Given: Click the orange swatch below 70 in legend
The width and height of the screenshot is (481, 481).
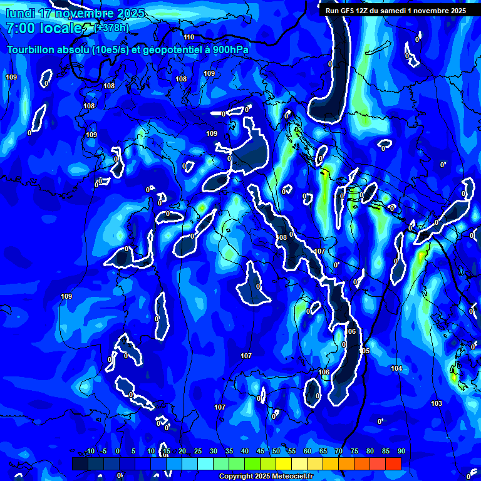Looking at the screenshot, I should pyautogui.click(x=346, y=463).
